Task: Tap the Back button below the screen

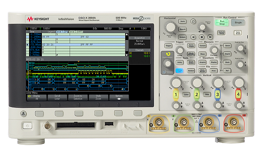Action: pos(23,114)
